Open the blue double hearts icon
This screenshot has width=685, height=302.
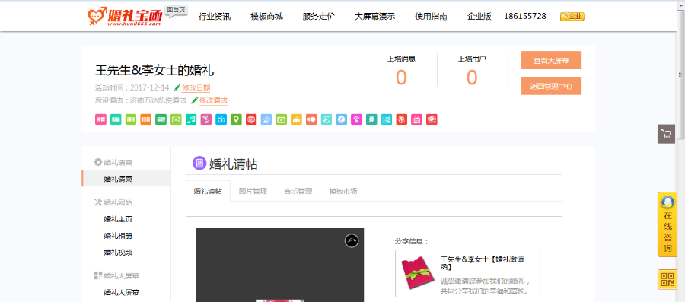(221, 119)
